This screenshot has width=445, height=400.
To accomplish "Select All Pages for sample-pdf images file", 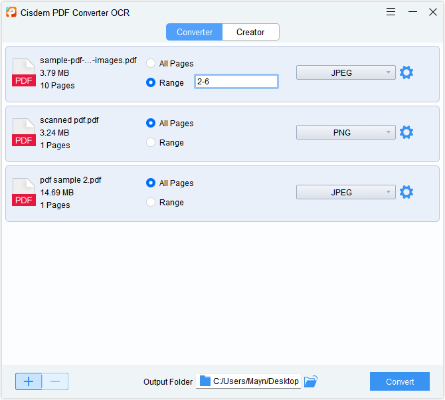I will (x=151, y=64).
